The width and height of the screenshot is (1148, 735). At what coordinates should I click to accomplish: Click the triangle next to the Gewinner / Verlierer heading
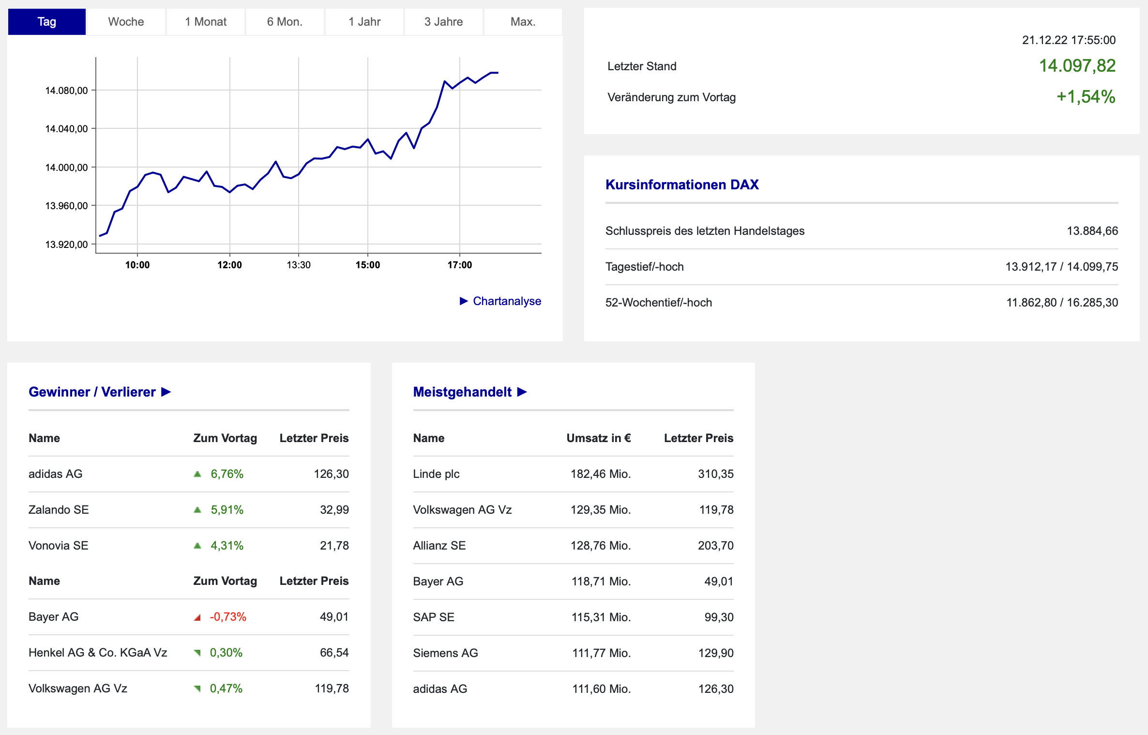tap(166, 392)
